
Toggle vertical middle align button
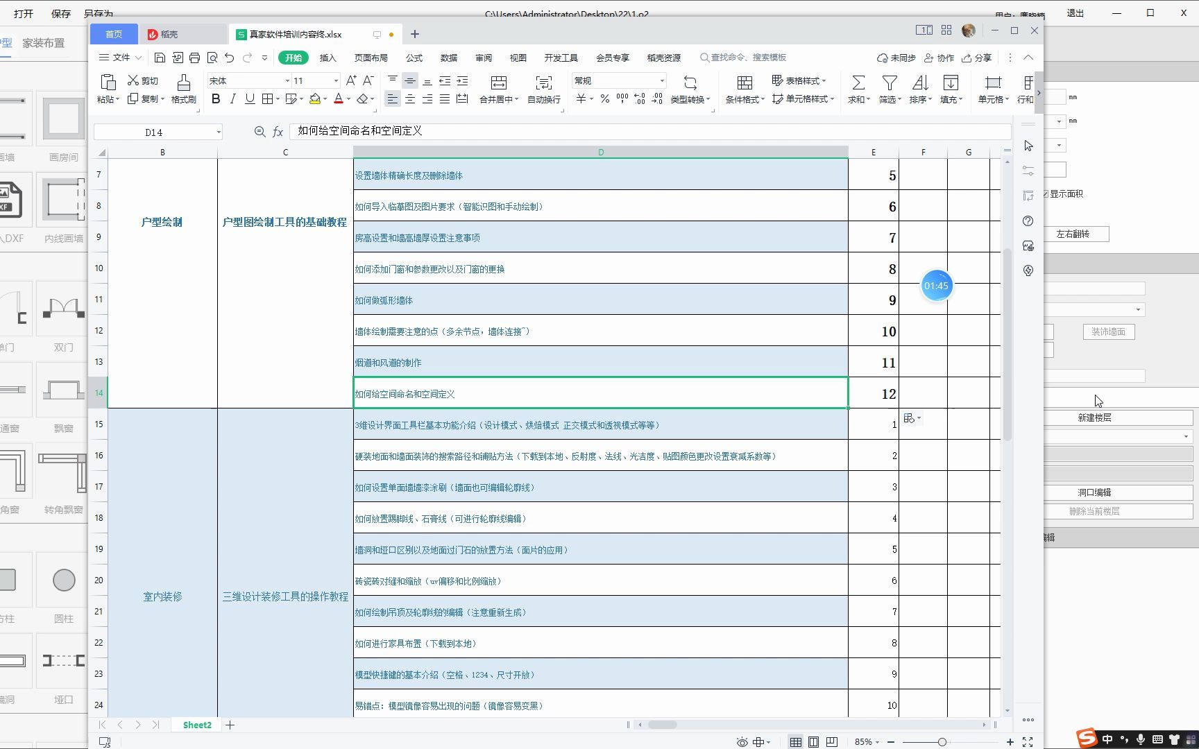pos(410,80)
